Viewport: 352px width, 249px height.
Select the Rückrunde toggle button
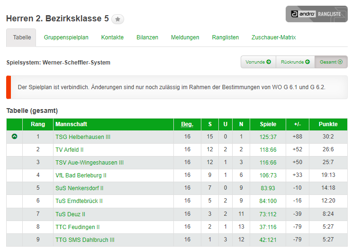click(295, 62)
